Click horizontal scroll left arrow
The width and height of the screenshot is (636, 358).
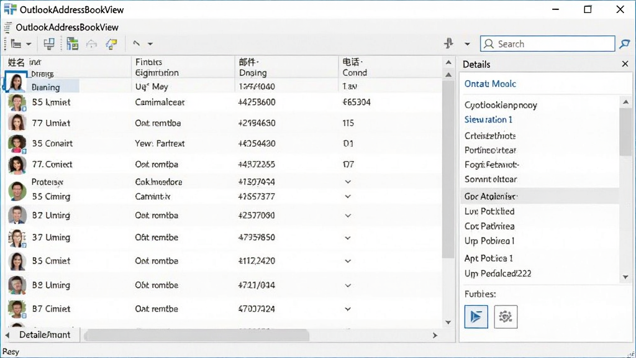point(7,335)
